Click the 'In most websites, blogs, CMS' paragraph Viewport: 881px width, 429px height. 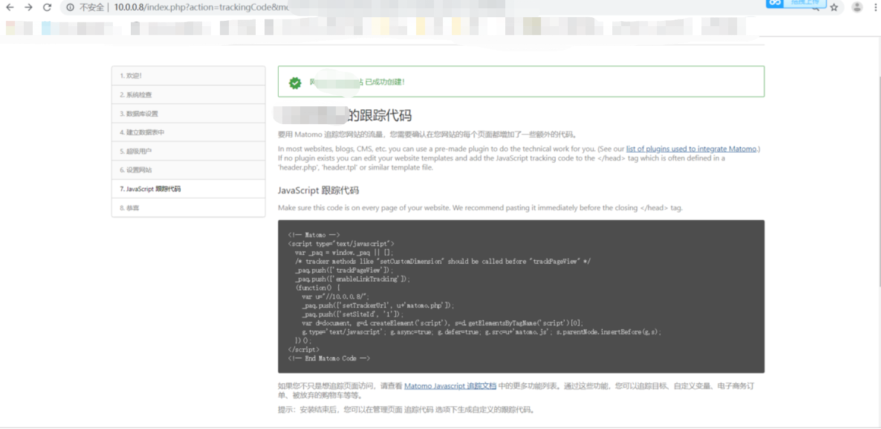click(x=519, y=158)
